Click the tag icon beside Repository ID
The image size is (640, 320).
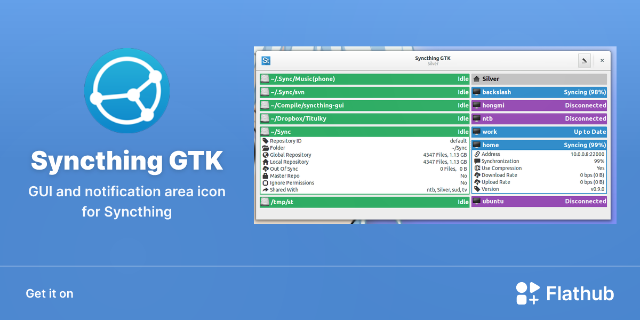(x=266, y=141)
